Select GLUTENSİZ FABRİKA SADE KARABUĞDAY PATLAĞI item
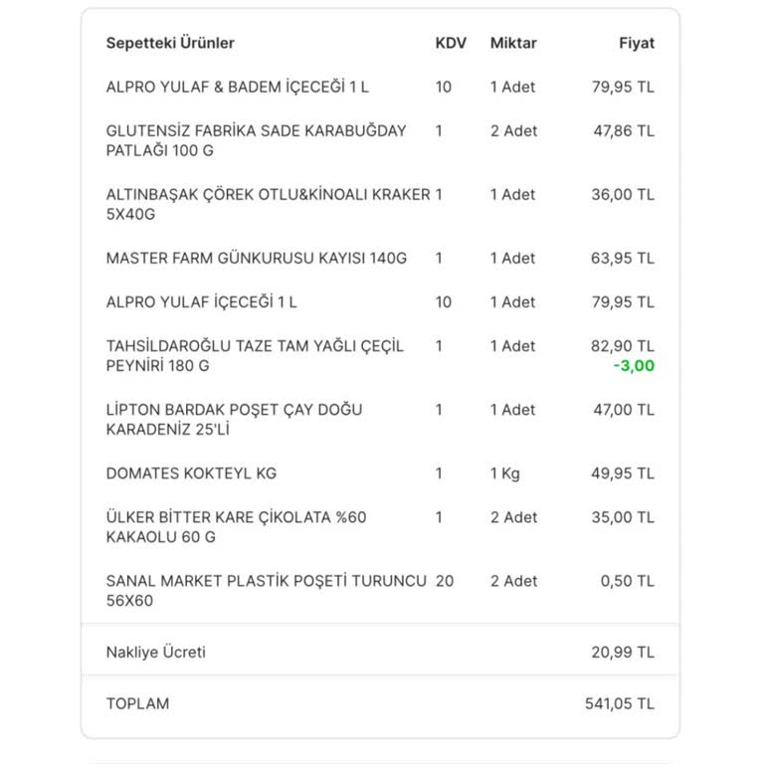764x764 pixels. (256, 140)
